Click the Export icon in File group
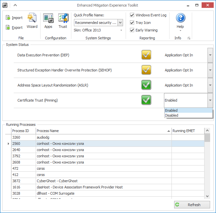 click(x=8, y=28)
